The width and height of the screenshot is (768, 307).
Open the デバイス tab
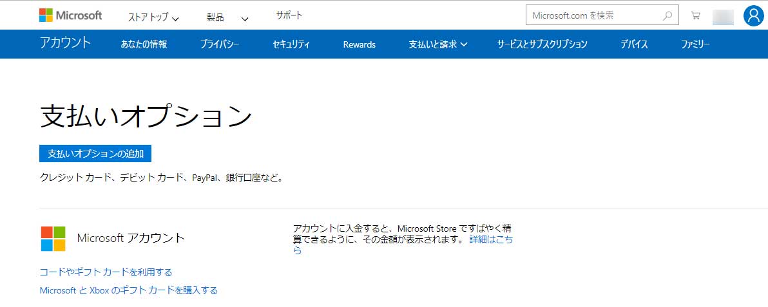(634, 44)
